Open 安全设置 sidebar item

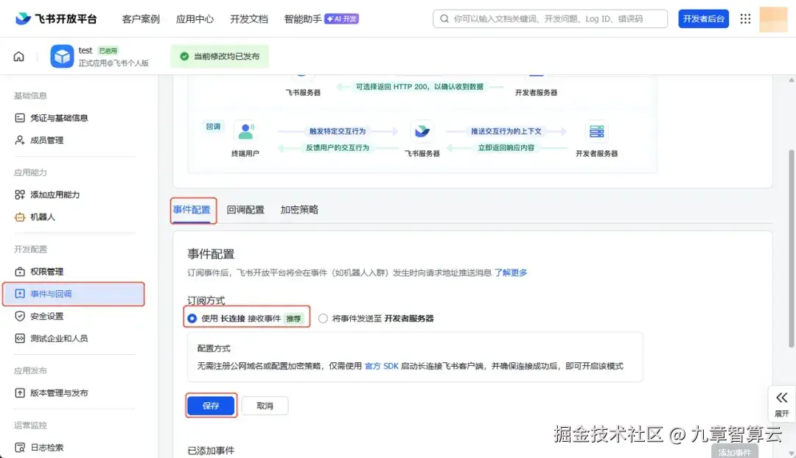pyautogui.click(x=74, y=316)
